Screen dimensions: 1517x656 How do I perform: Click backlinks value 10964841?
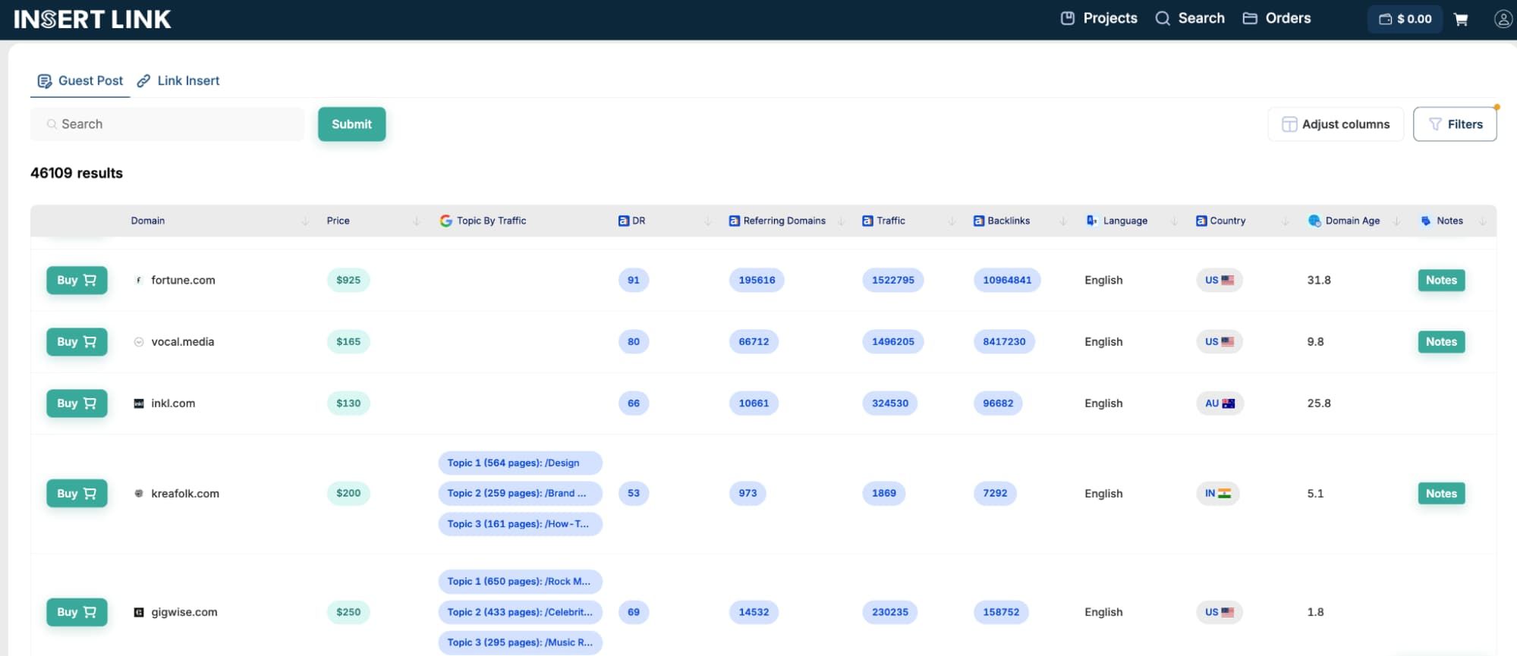[1007, 280]
